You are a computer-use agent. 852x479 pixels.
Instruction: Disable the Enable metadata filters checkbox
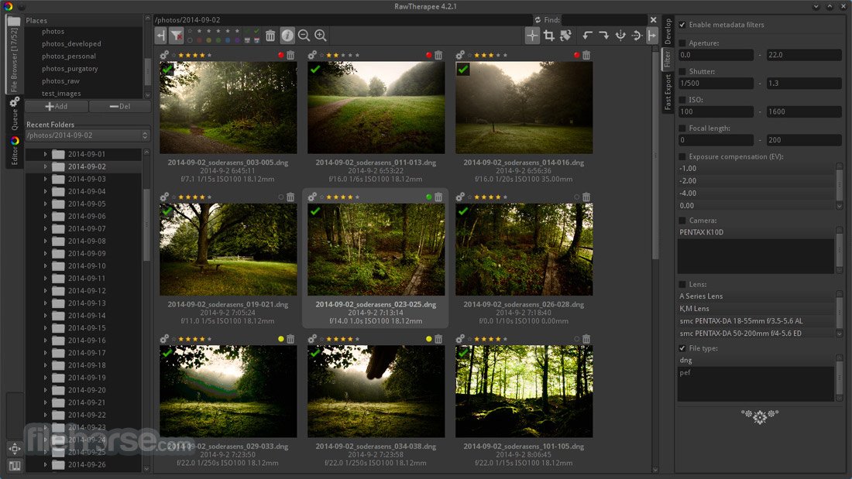682,25
